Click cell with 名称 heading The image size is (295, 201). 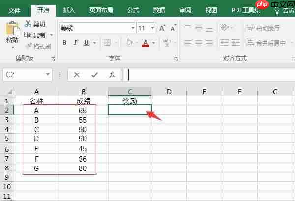coord(36,101)
